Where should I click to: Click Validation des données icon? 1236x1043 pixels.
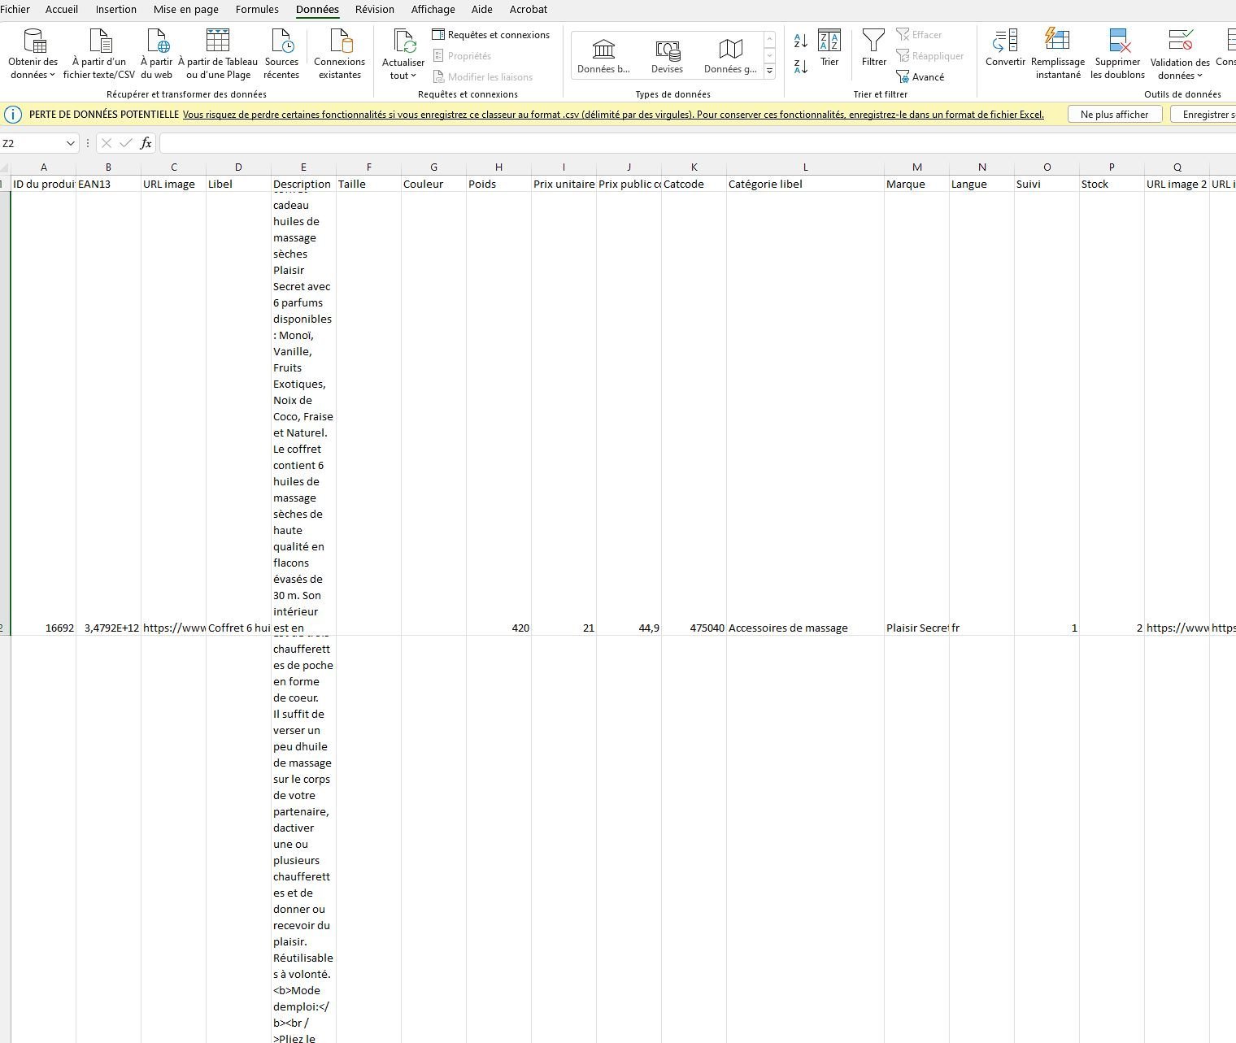point(1180,41)
